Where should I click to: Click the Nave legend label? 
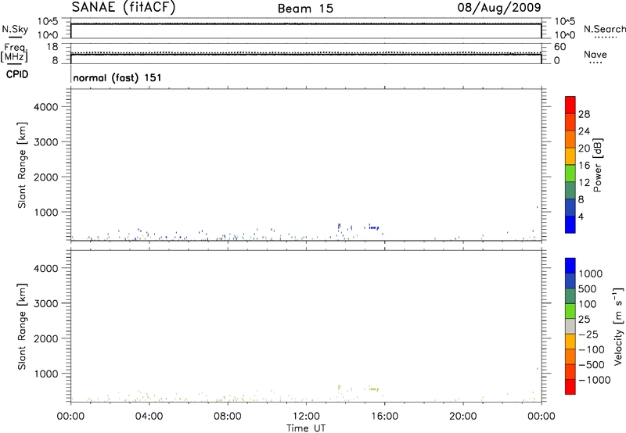tap(595, 55)
